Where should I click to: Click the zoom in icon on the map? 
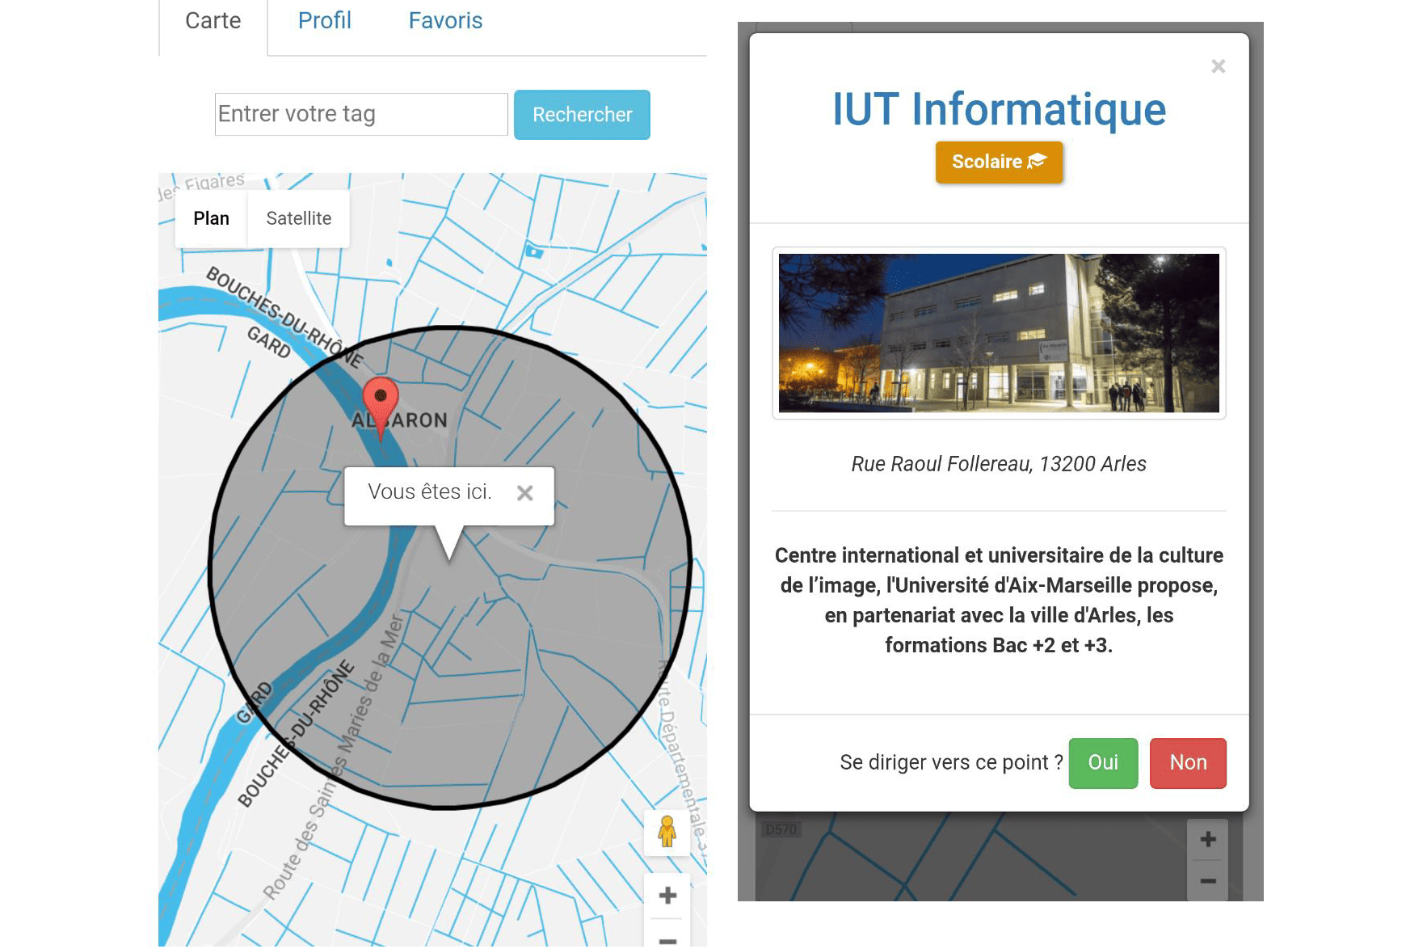(x=667, y=895)
